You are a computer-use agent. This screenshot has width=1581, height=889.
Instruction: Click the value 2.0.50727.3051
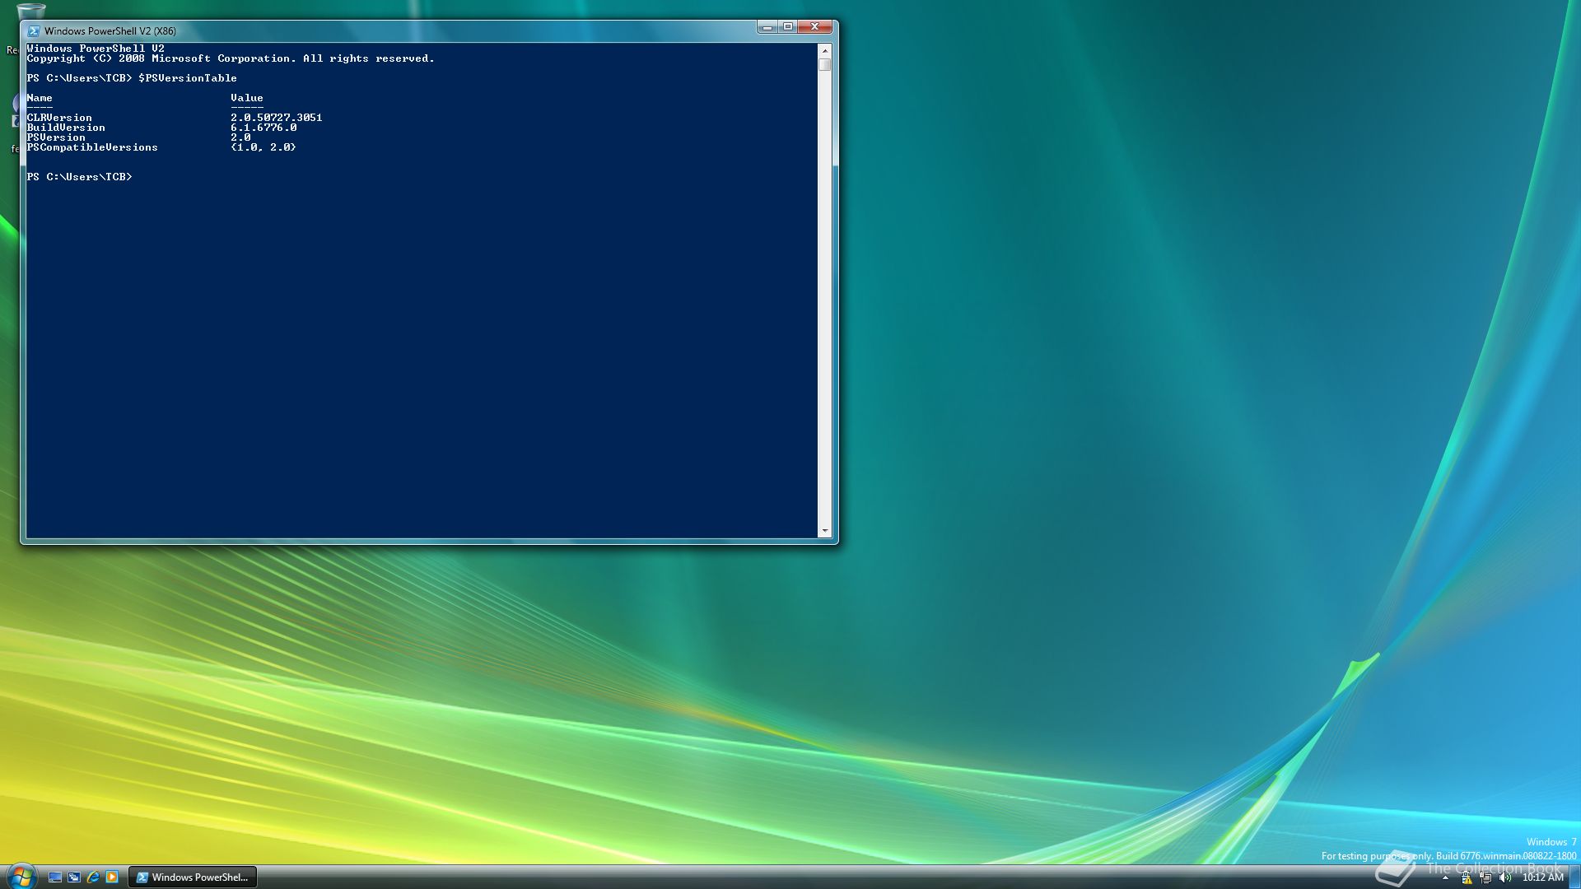(x=277, y=118)
